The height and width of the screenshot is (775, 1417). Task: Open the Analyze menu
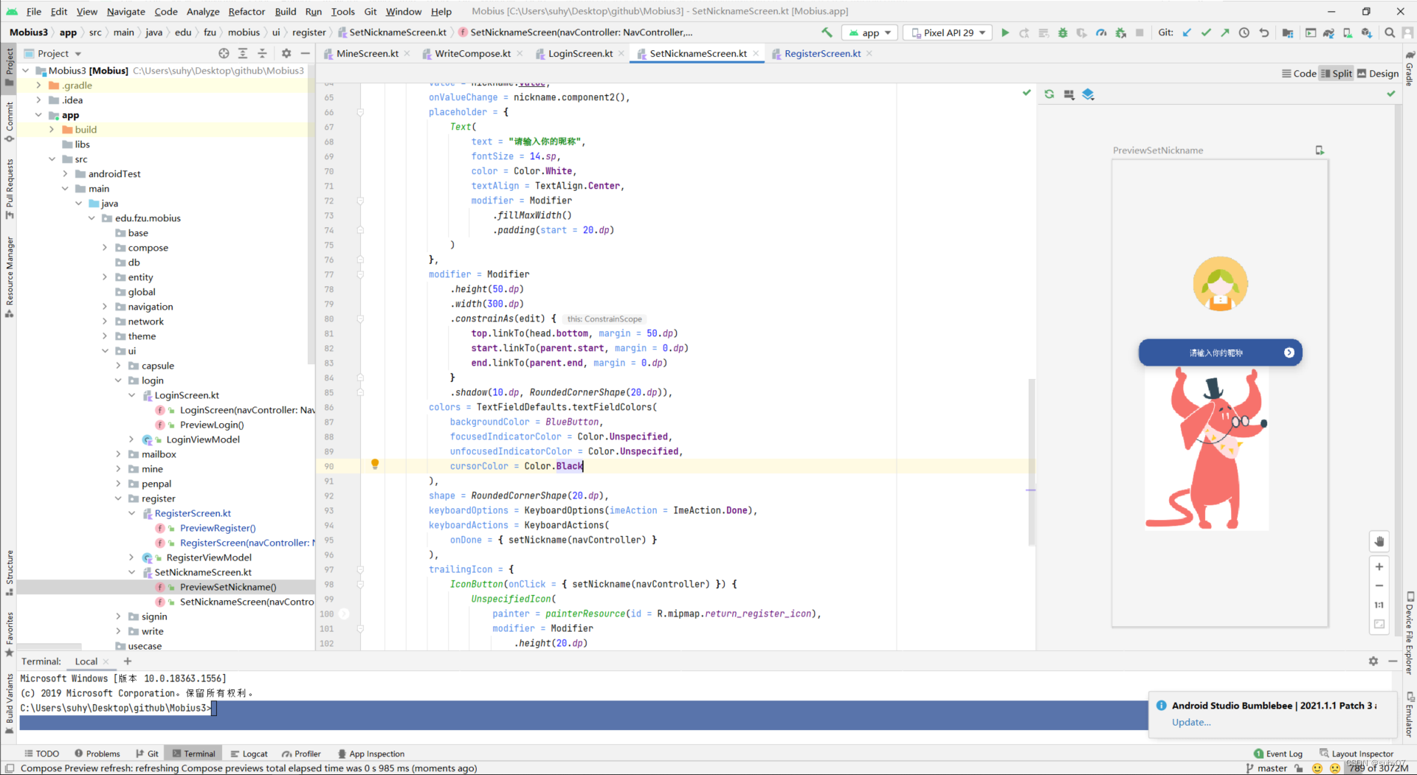click(203, 11)
